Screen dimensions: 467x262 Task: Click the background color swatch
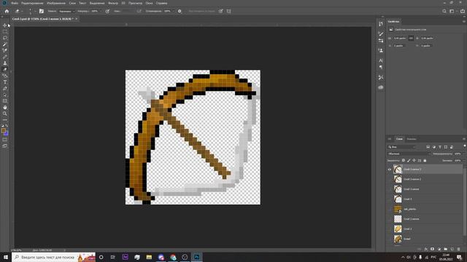click(7, 133)
